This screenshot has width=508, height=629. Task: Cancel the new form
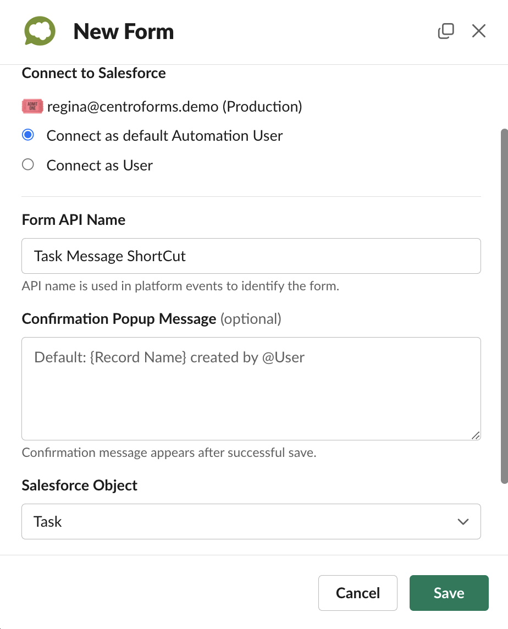click(x=358, y=593)
